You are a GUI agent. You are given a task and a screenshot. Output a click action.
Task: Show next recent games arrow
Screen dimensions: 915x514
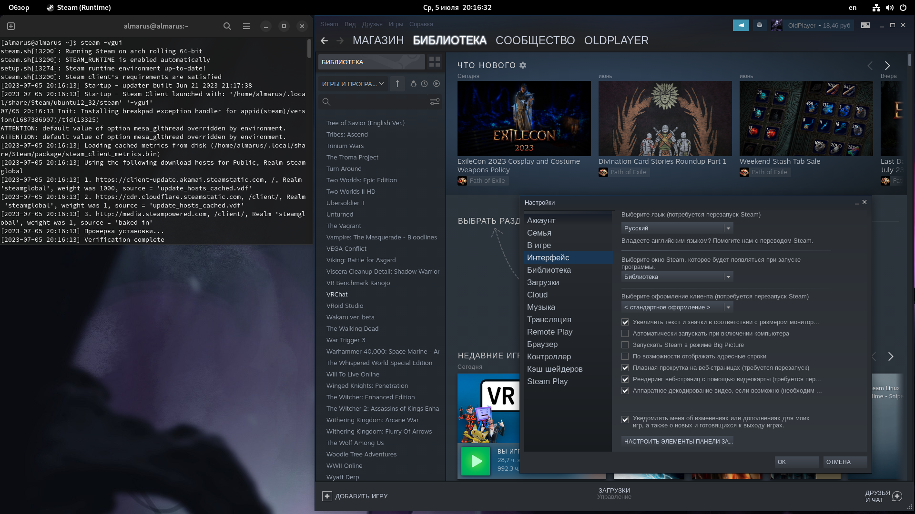[x=891, y=356]
